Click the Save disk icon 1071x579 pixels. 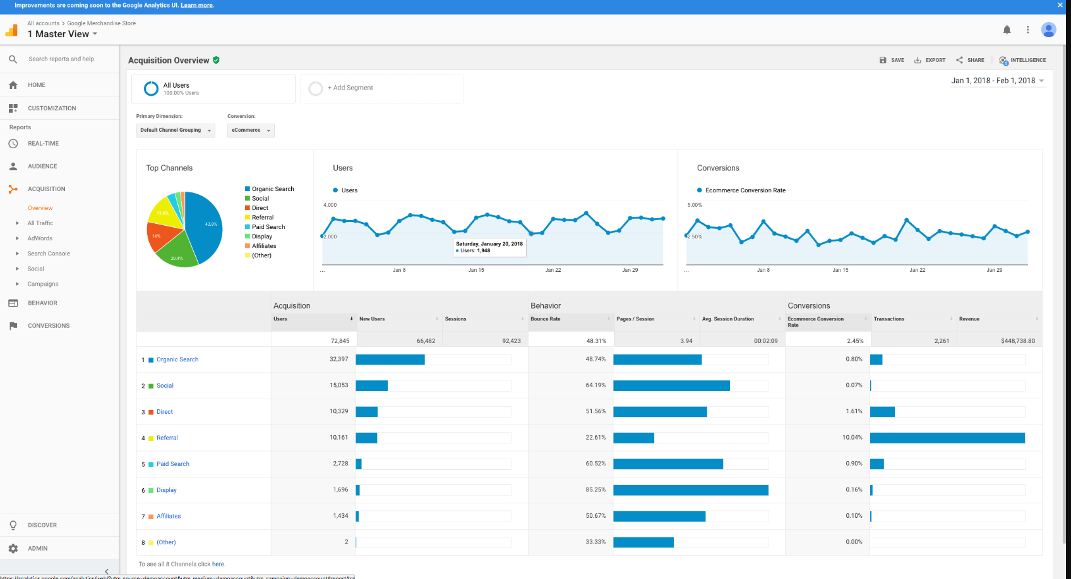883,60
